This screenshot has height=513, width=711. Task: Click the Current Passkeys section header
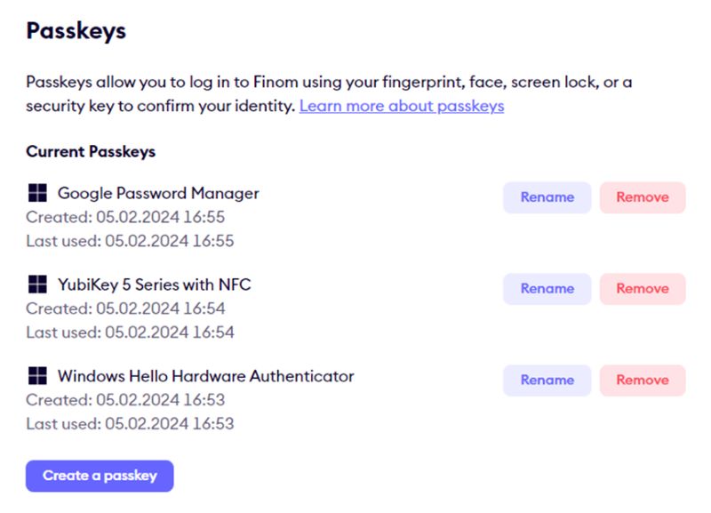click(91, 151)
